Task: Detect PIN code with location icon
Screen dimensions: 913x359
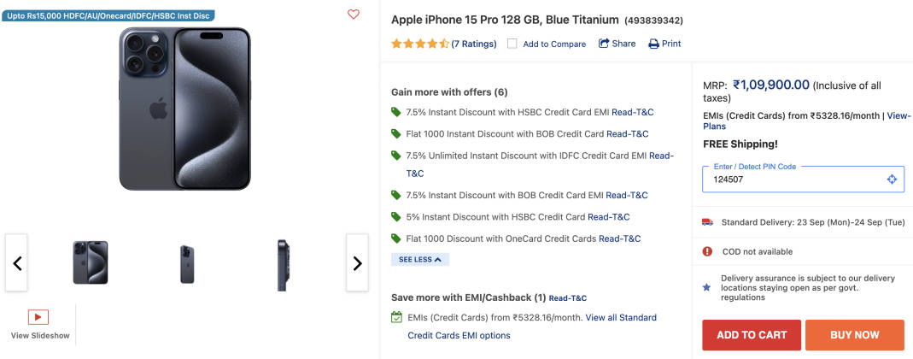Action: [892, 179]
